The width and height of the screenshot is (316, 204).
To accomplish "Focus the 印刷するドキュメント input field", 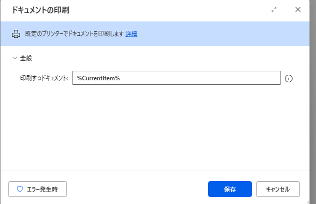I will pos(176,78).
